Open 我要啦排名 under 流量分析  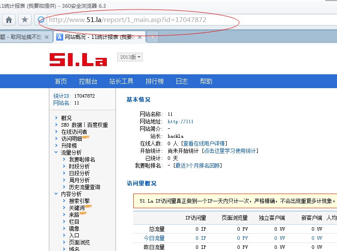pyautogui.click(x=82, y=159)
